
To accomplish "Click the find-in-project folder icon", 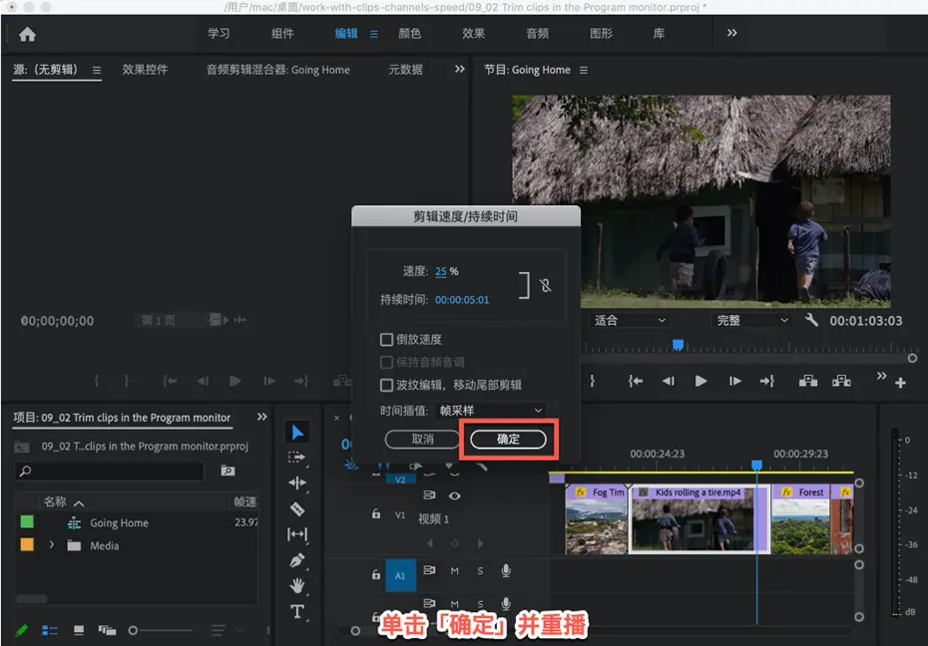I will (228, 471).
